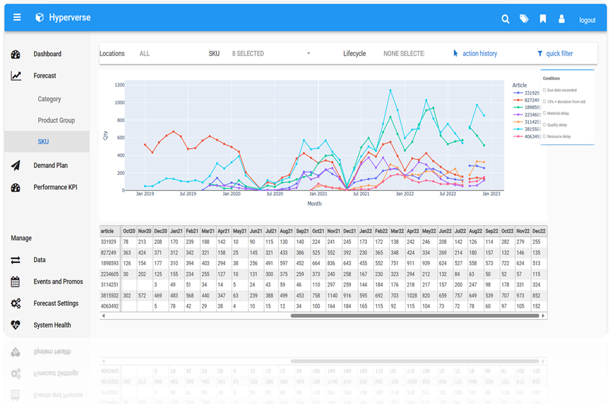Viewport: 610px width, 404px height.
Task: Enable the Material delay condition
Action: tap(545, 113)
